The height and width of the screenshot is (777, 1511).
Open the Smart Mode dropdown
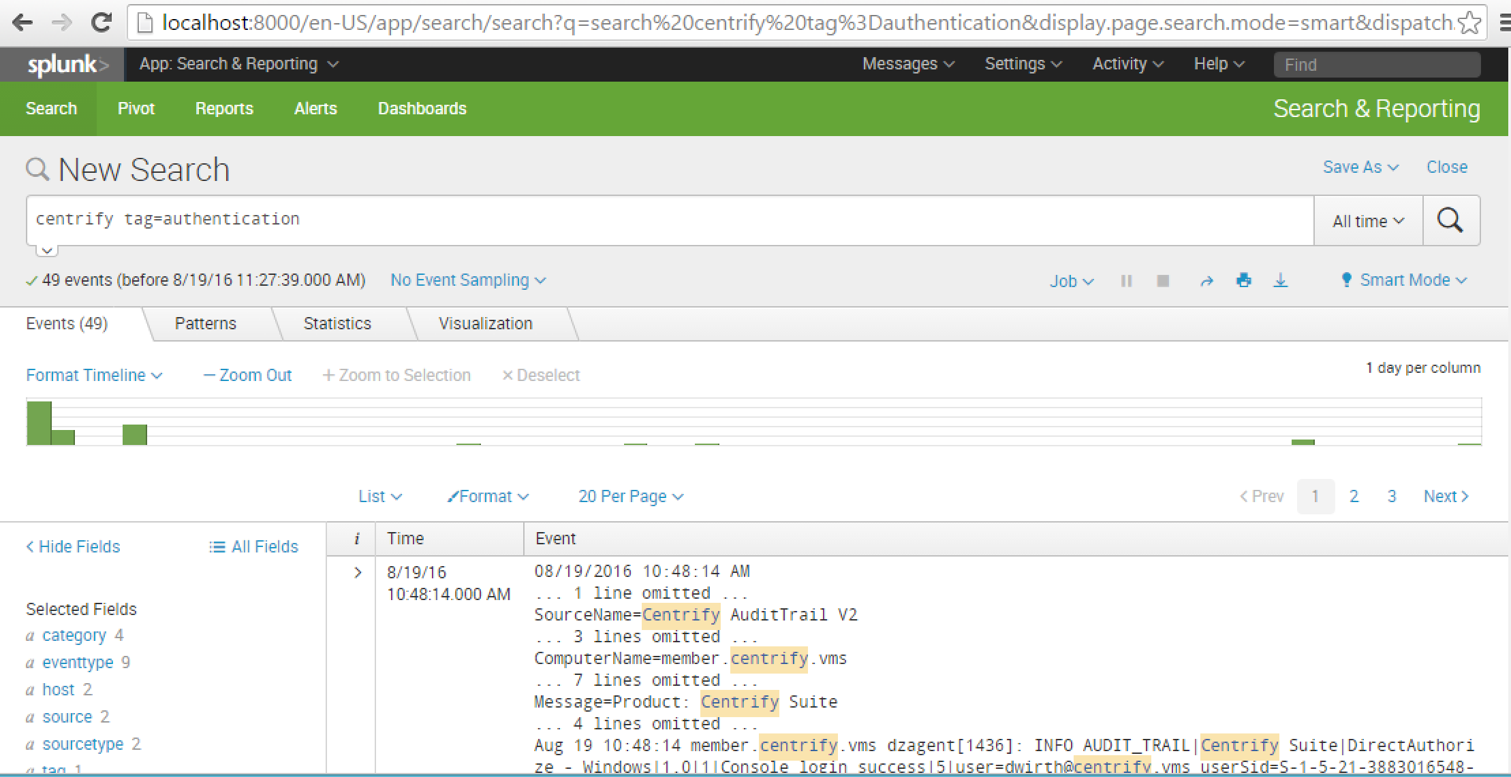tap(1403, 280)
